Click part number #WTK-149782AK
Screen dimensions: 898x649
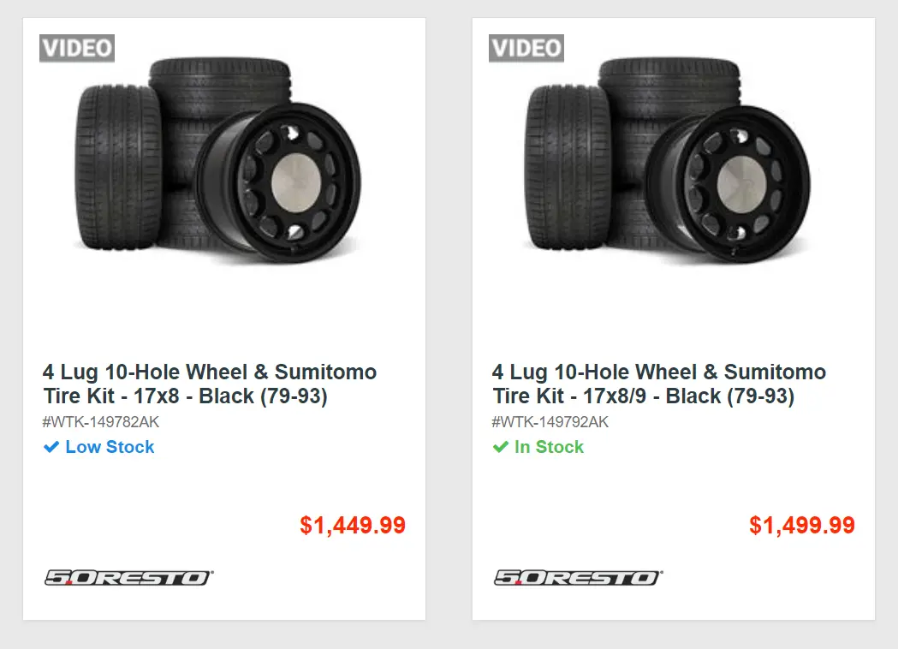tap(100, 422)
